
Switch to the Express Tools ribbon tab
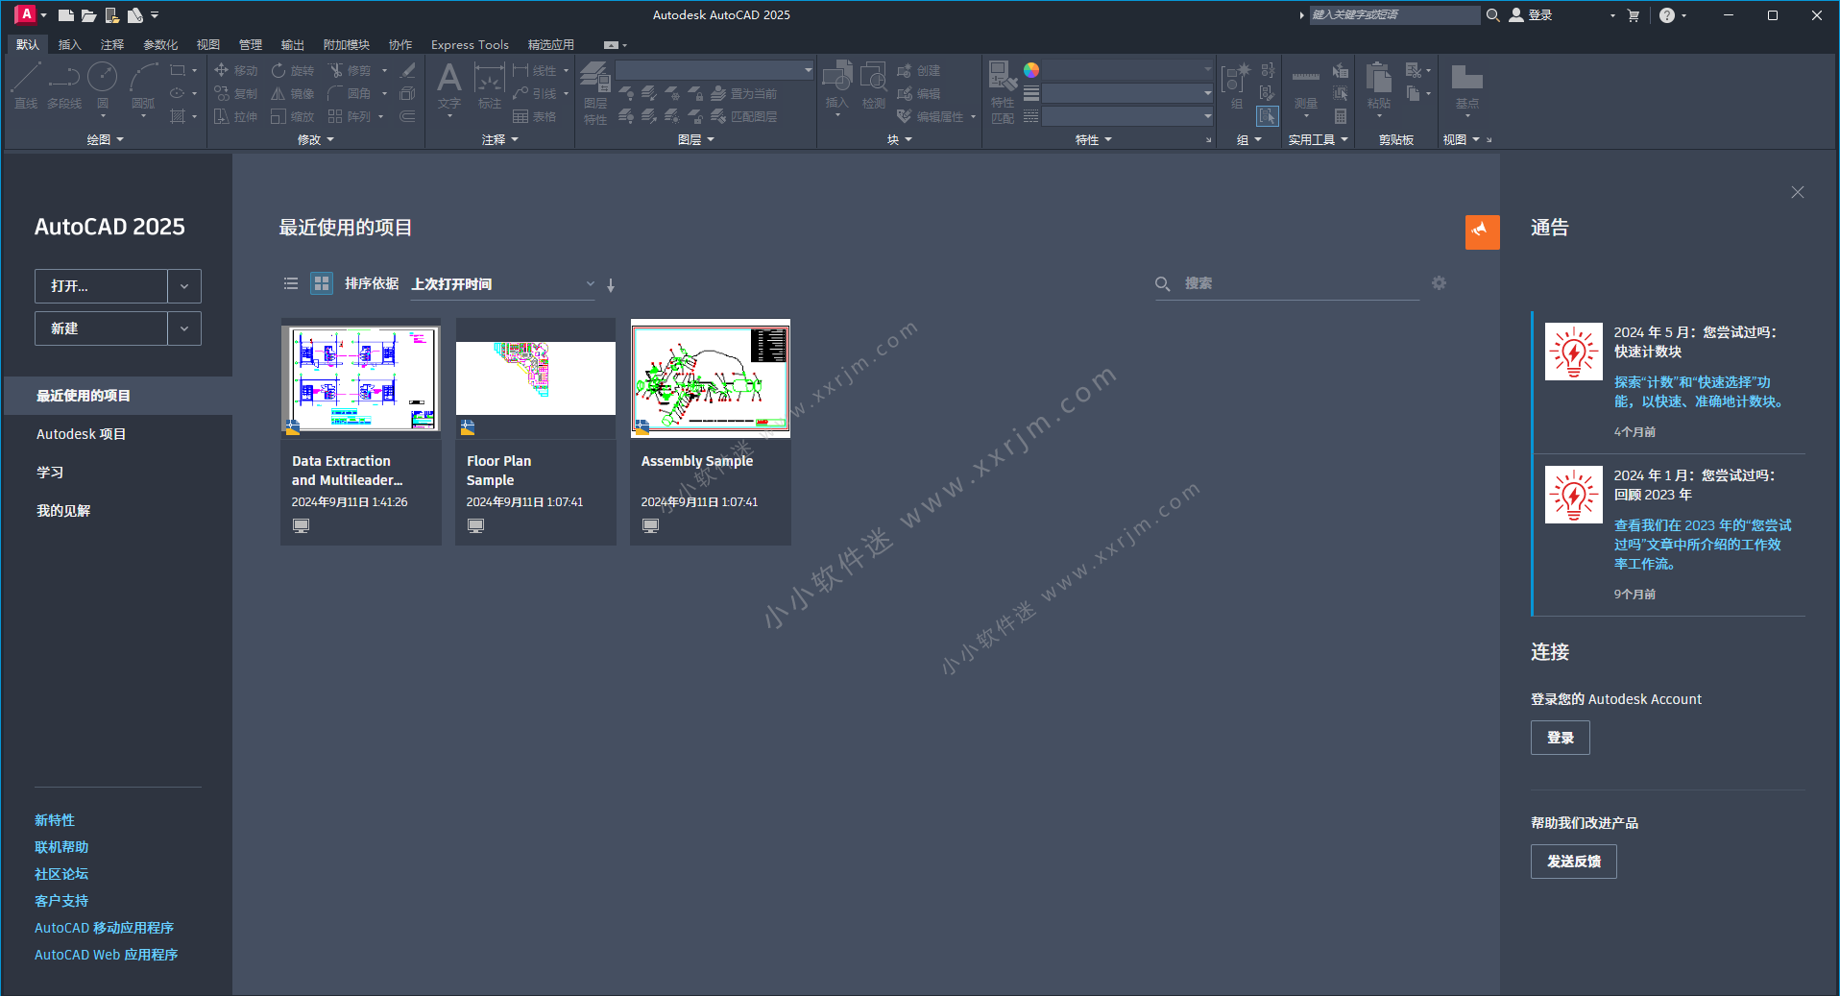point(470,44)
